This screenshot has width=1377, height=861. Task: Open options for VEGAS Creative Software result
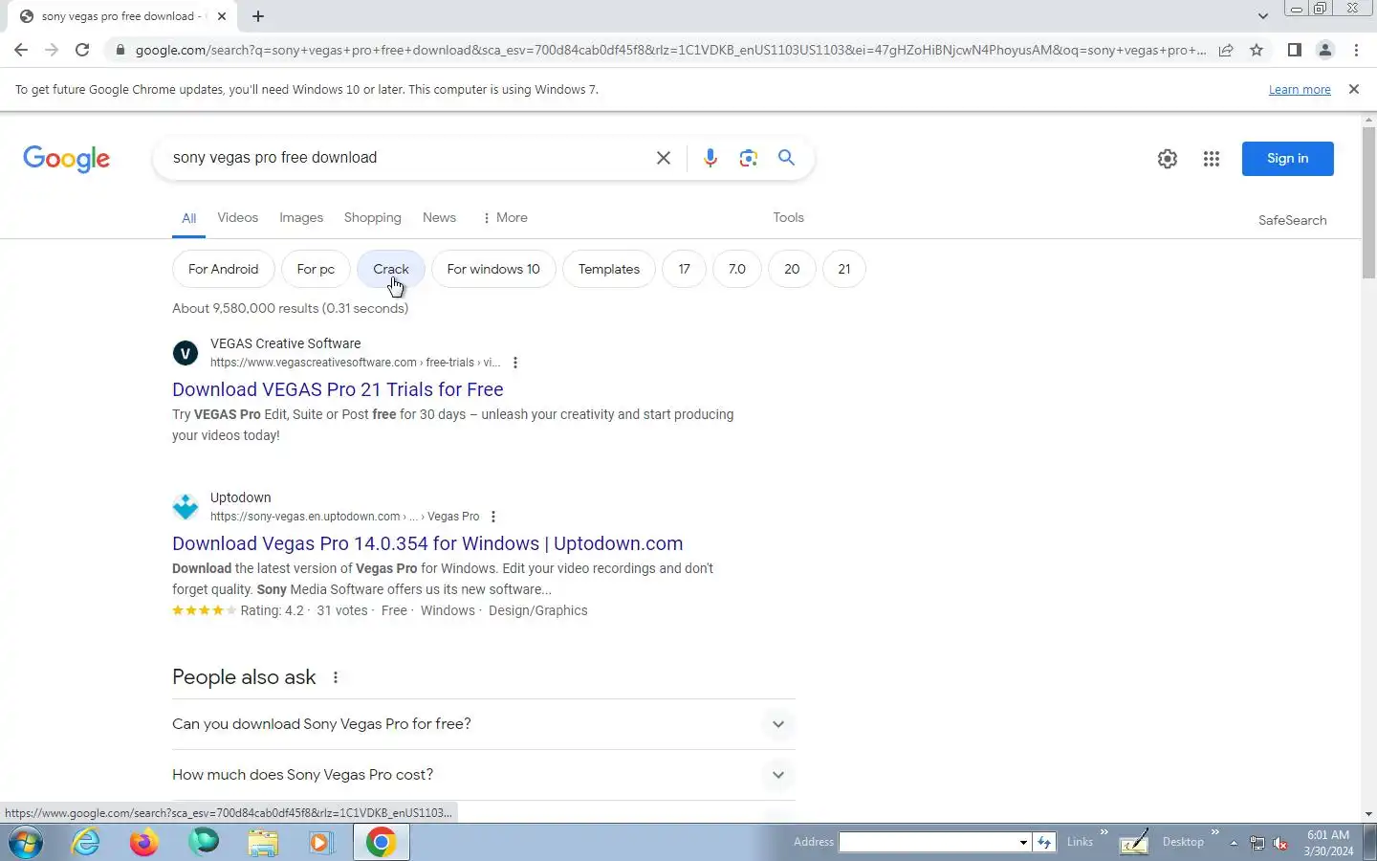tap(515, 363)
